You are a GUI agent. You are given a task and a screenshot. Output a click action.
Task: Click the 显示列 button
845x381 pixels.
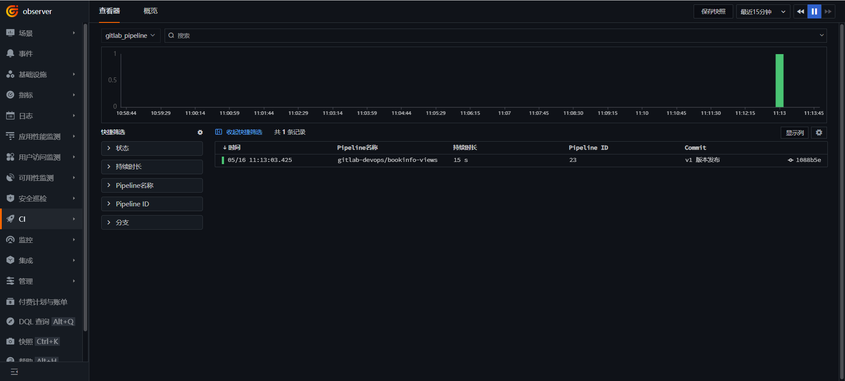(x=794, y=132)
